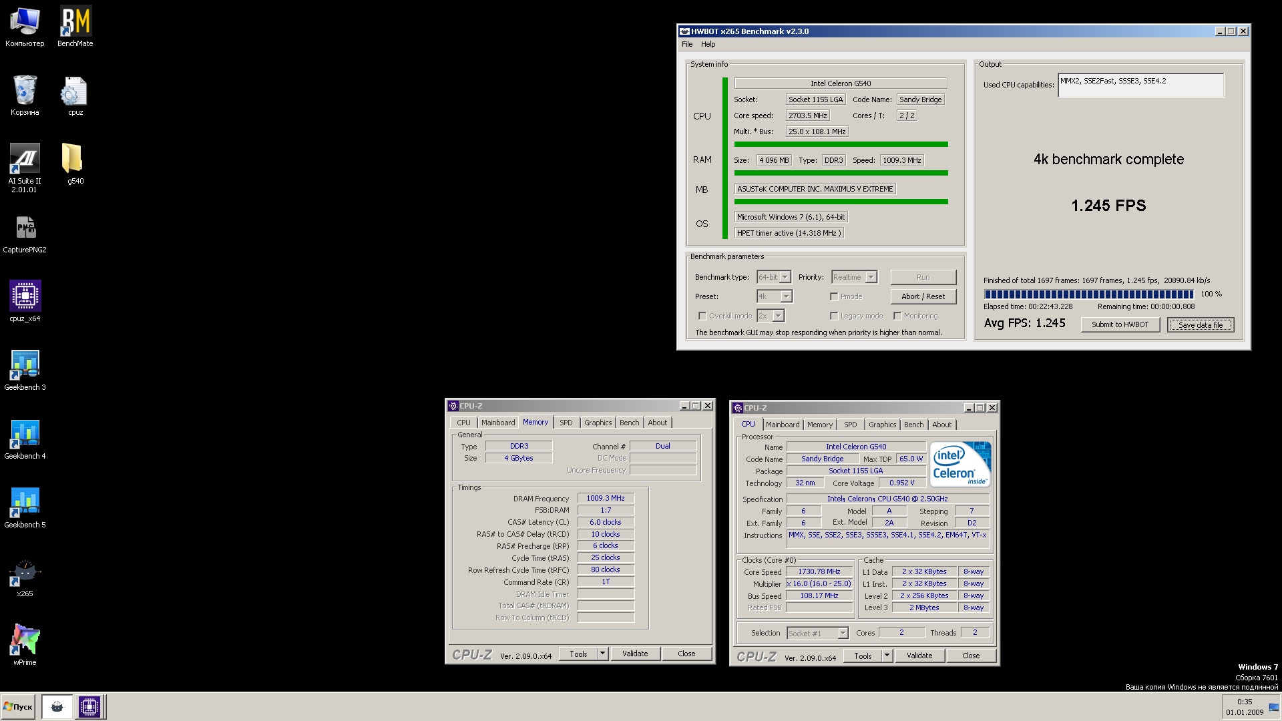Click the Core Speed 1730.78 MHz value

819,571
